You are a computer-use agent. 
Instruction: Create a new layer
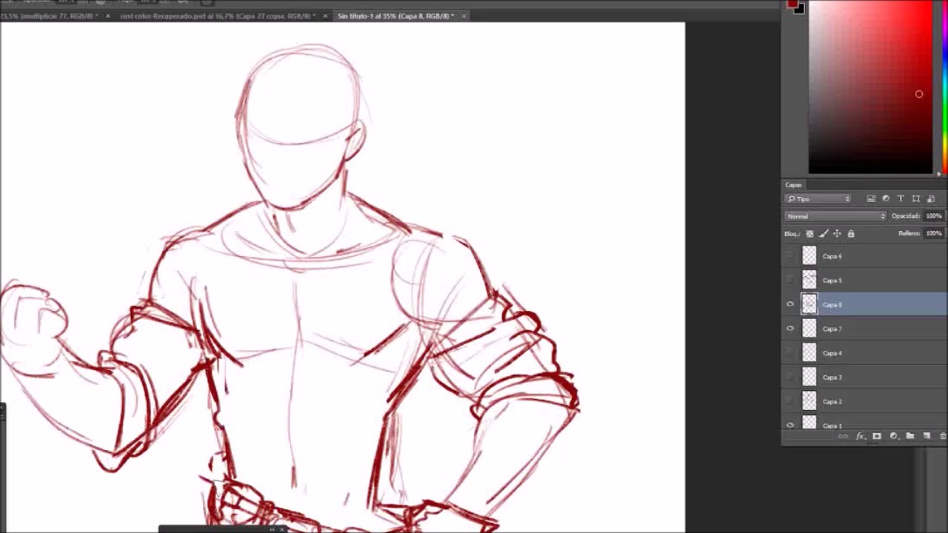927,436
